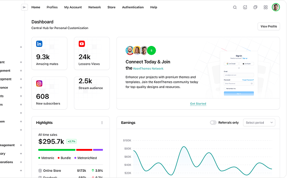Follow the Get Started link
287x178 pixels.
(x=198, y=104)
